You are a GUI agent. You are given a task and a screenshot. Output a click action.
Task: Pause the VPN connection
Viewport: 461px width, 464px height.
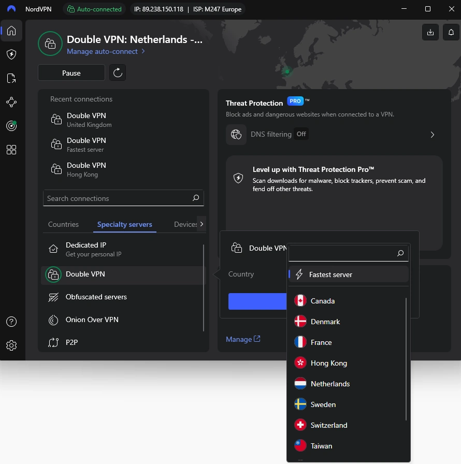pyautogui.click(x=71, y=73)
